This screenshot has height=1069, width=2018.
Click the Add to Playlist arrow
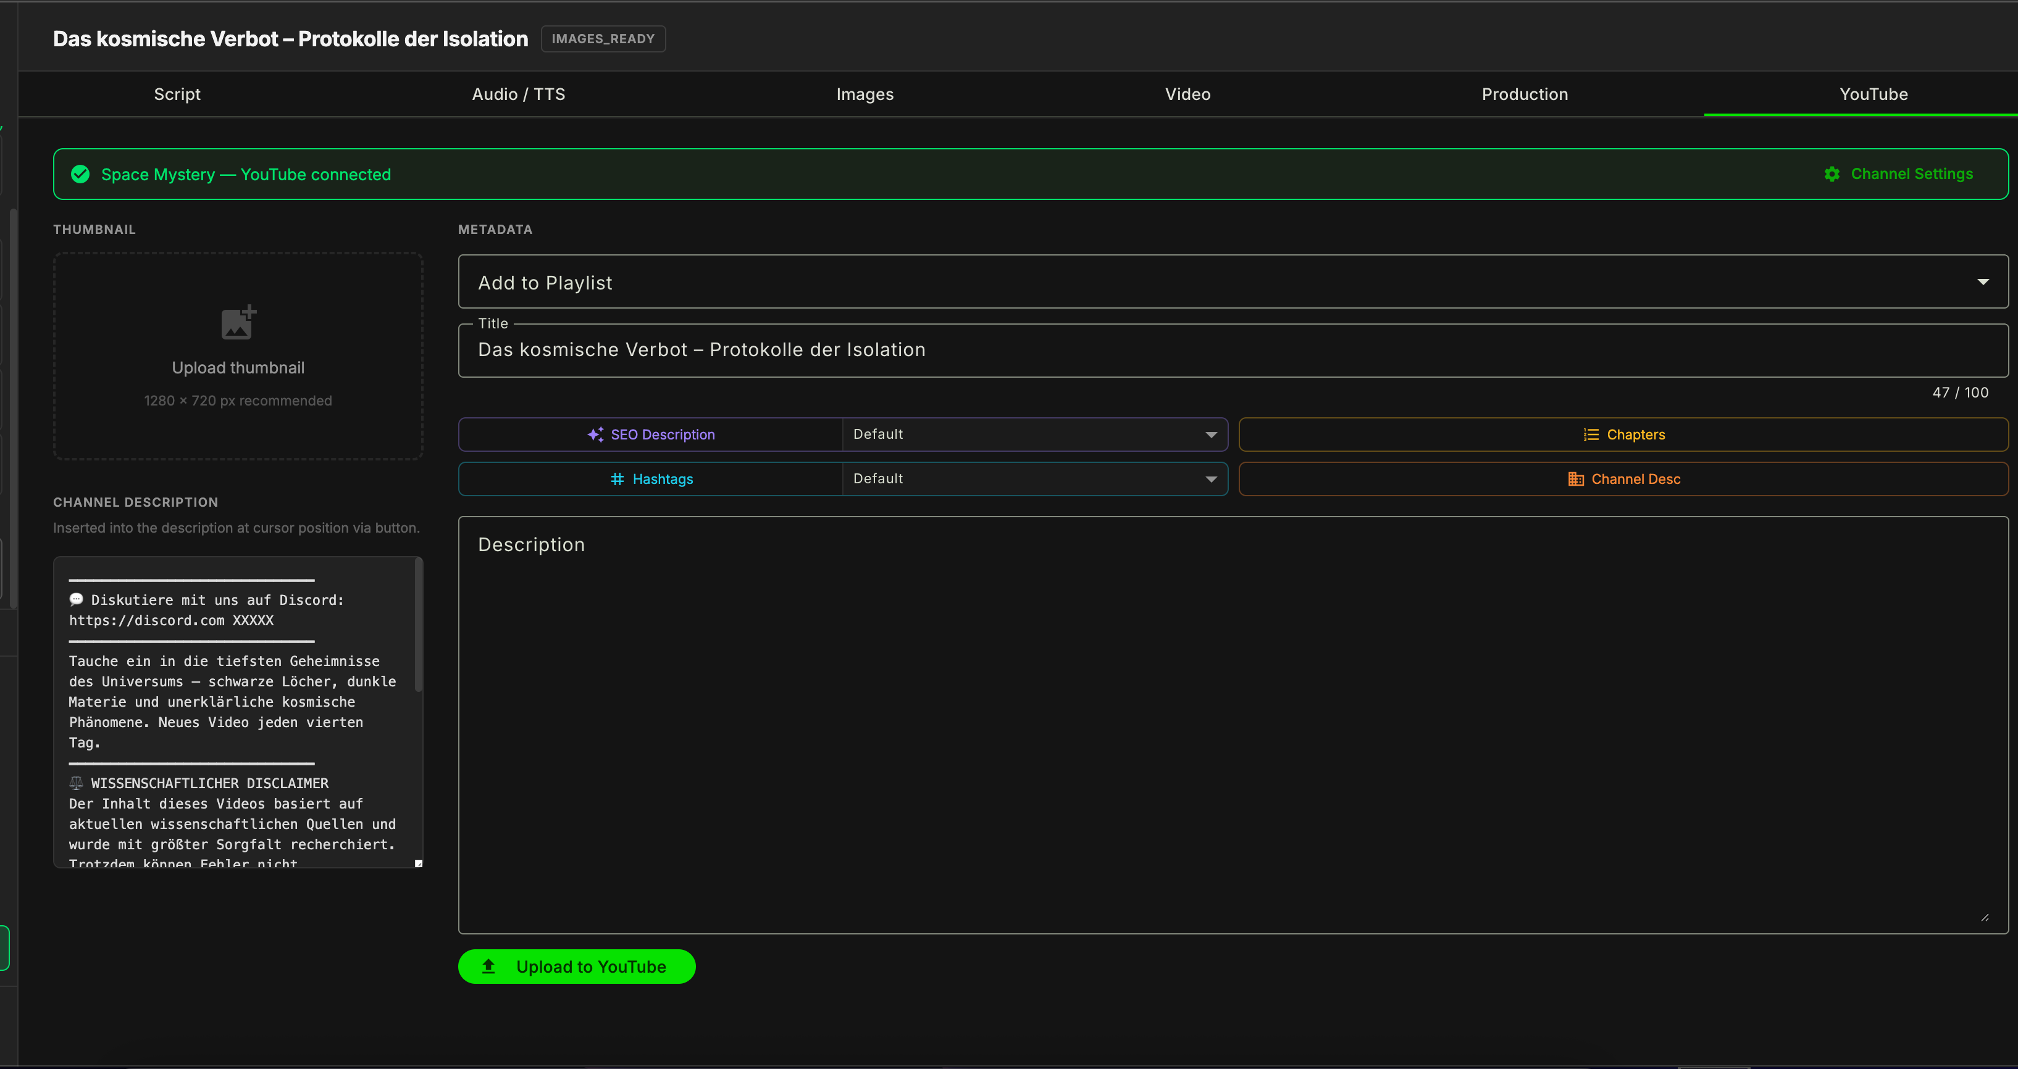pos(1983,282)
